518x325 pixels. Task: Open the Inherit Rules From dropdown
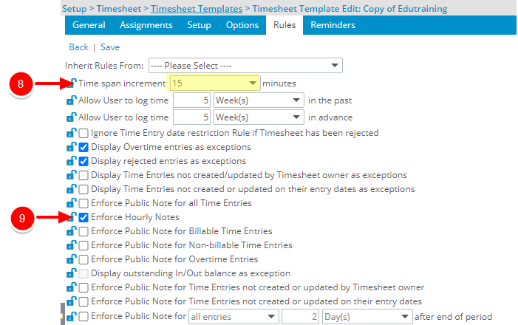[245, 66]
